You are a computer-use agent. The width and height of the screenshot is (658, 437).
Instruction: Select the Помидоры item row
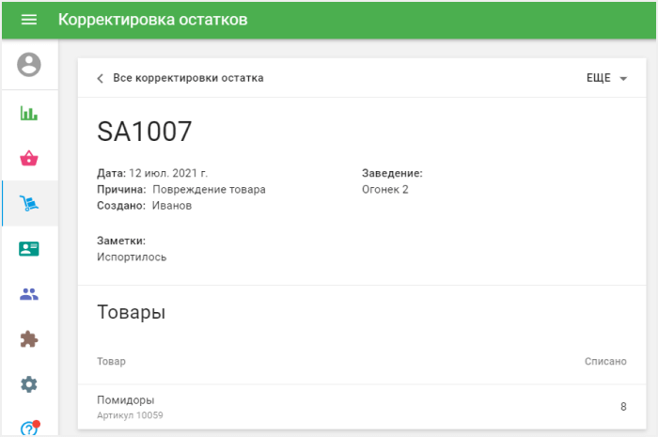(x=362, y=407)
